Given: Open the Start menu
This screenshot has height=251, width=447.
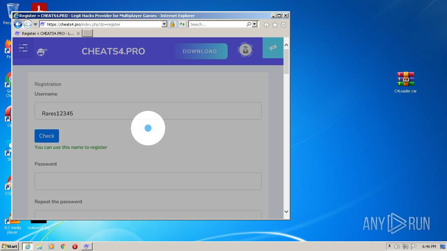Looking at the screenshot, I should point(10,246).
